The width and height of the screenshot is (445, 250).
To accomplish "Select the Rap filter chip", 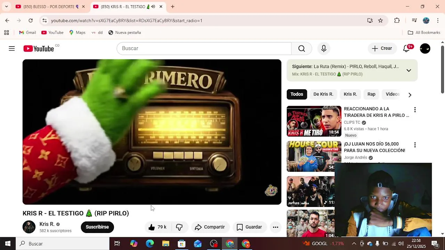I will click(371, 94).
